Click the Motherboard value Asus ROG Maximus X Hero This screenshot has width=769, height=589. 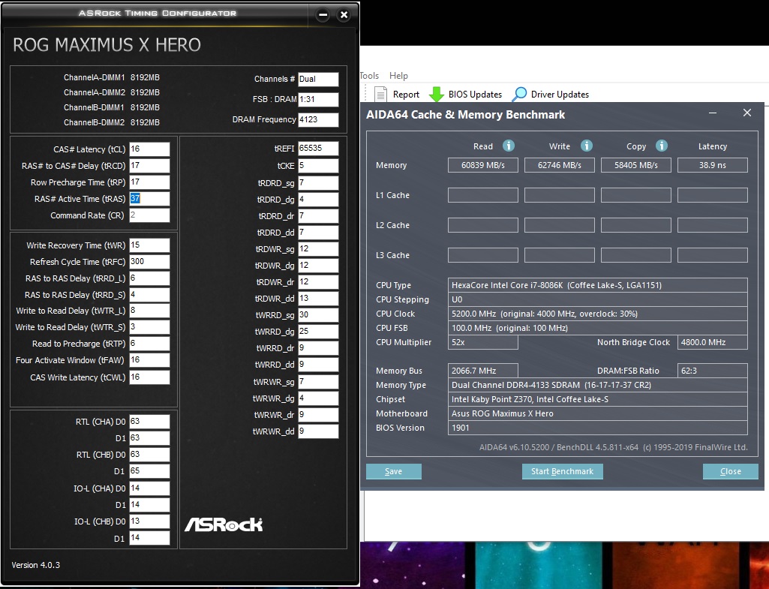pyautogui.click(x=598, y=413)
